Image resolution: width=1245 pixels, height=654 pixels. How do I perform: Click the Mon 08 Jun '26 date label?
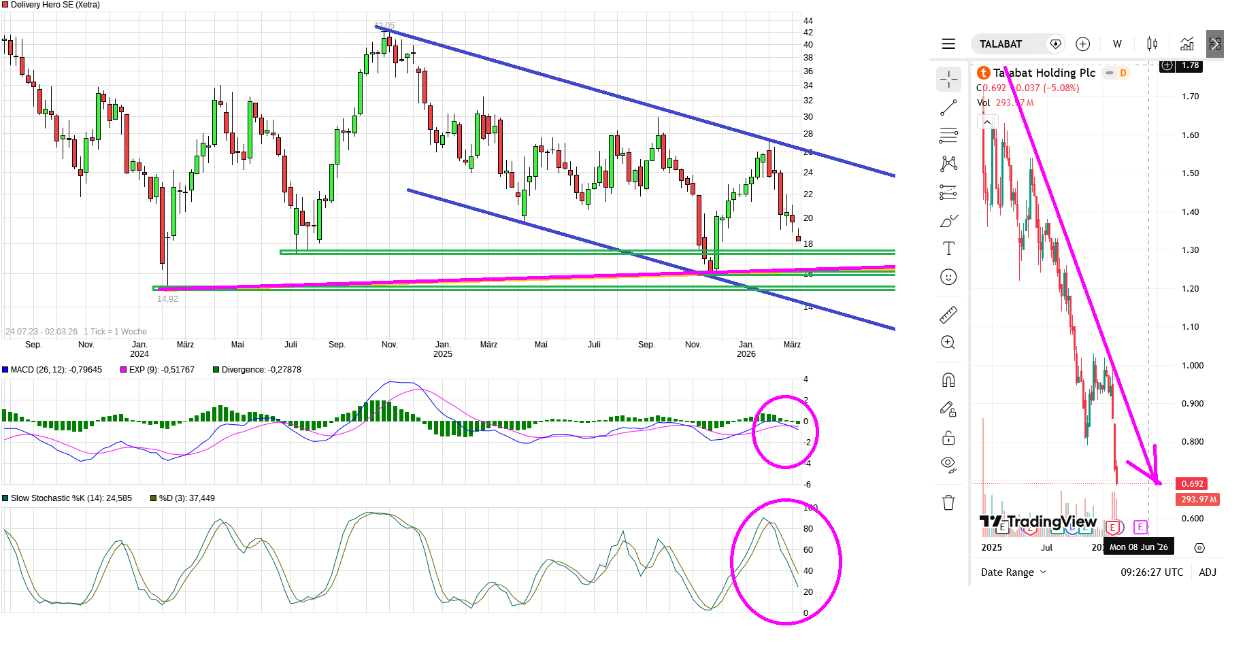(1139, 547)
